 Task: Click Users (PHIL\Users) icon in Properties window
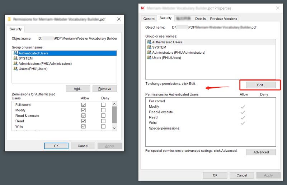coord(149,58)
